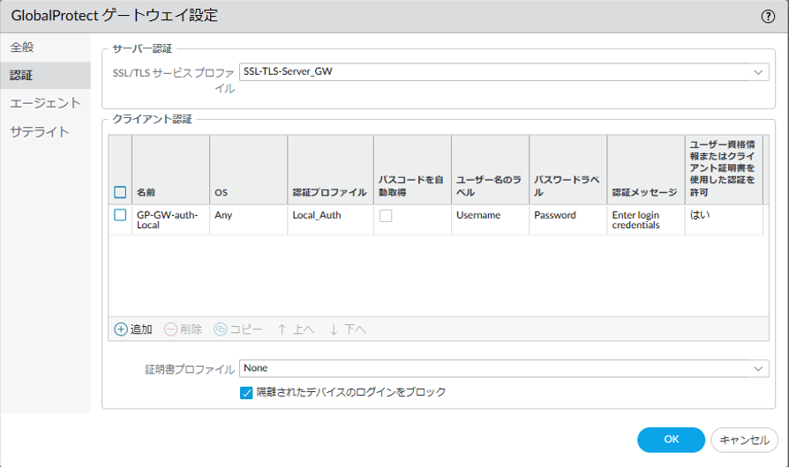Screen dimensions: 789x467
Task: Switch to the サテライト tab
Action: pyautogui.click(x=40, y=131)
